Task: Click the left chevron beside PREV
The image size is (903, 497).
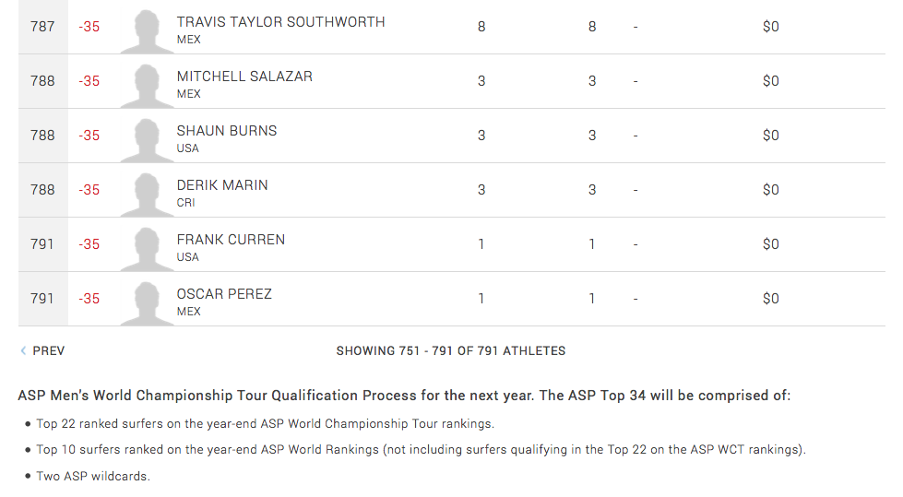Action: [x=23, y=351]
